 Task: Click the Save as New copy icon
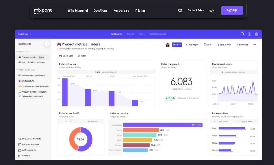coord(217,45)
